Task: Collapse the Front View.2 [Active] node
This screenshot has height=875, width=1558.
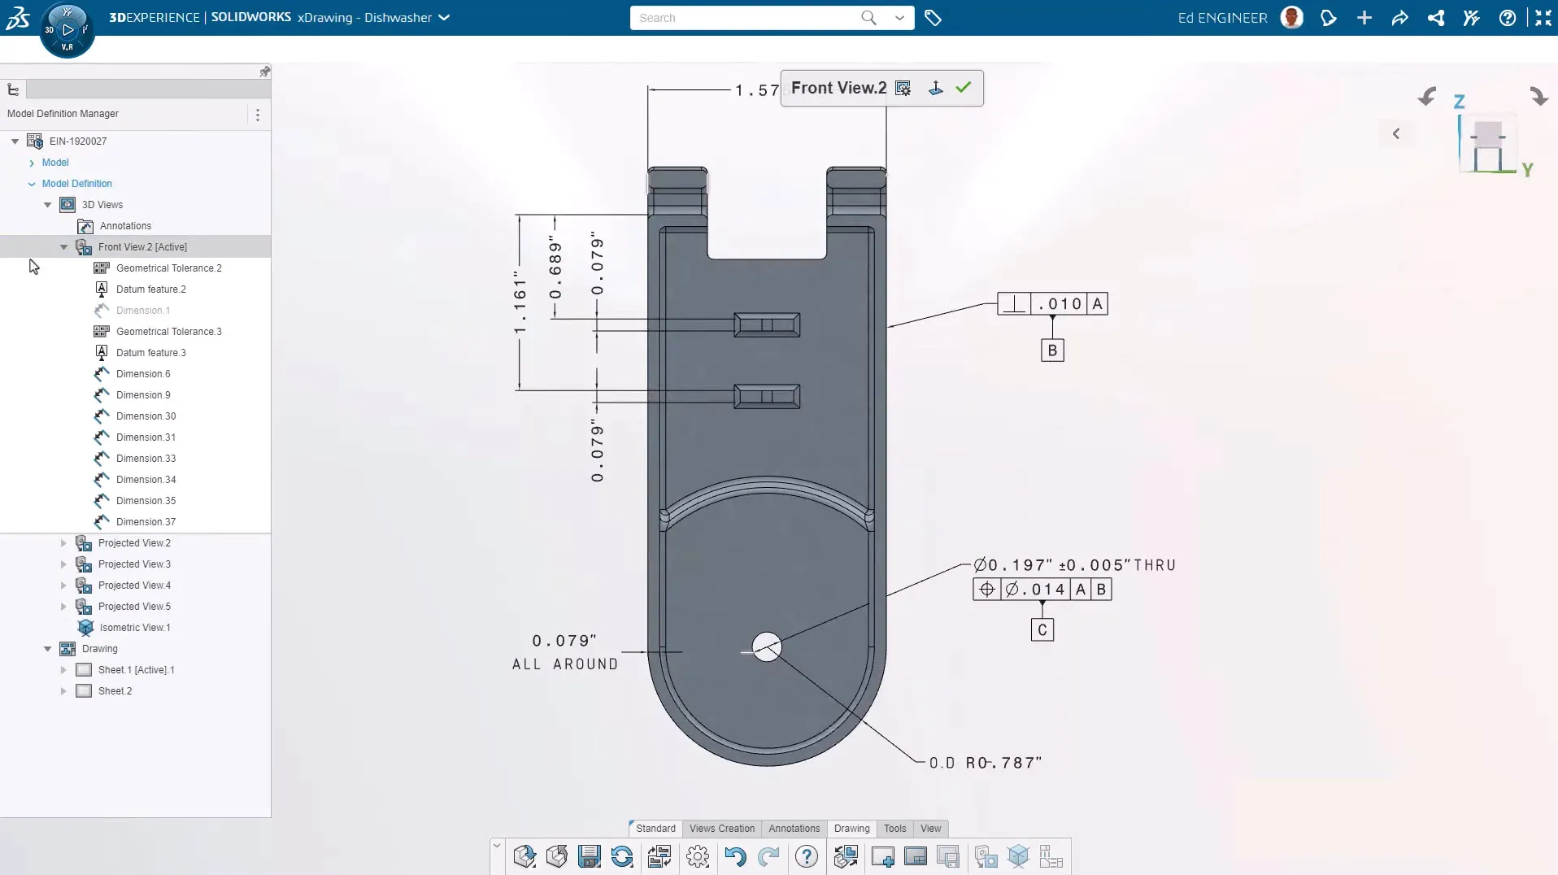Action: [63, 247]
